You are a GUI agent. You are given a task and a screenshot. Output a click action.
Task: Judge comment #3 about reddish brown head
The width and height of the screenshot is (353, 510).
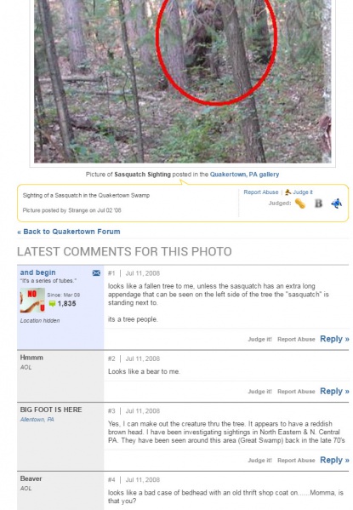pos(259,461)
